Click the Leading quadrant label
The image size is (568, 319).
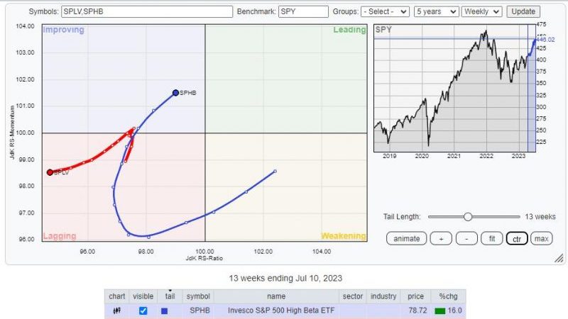(x=349, y=30)
